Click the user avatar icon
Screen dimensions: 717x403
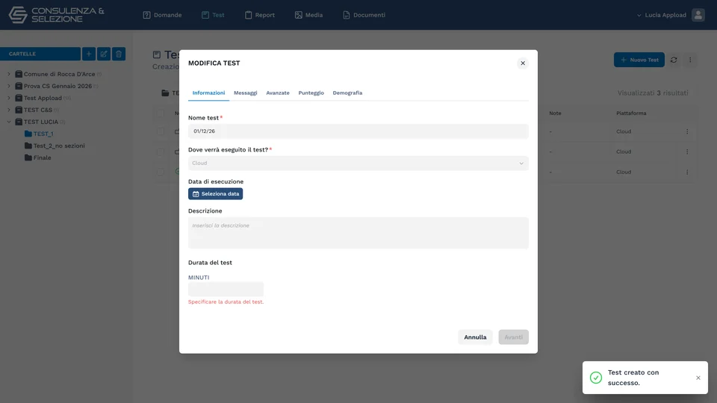pyautogui.click(x=698, y=15)
